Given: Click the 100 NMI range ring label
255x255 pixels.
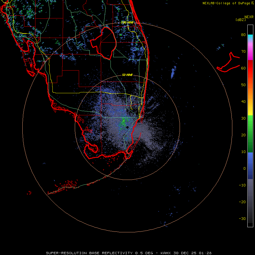Looking at the screenshot, I should [x=127, y=22].
